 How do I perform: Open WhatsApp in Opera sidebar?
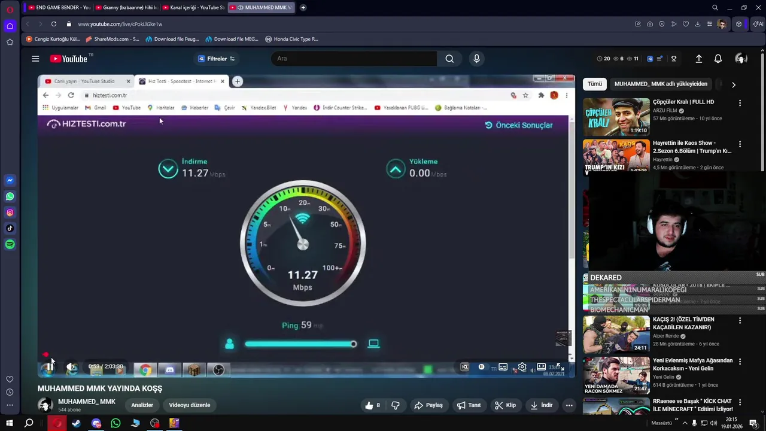(x=10, y=196)
